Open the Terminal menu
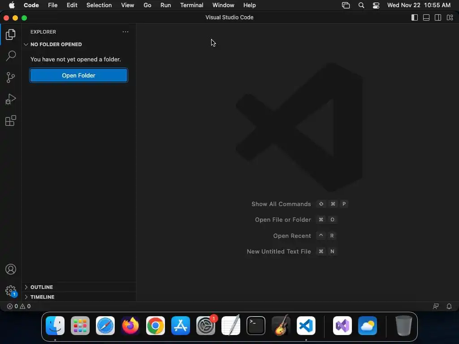 [192, 5]
